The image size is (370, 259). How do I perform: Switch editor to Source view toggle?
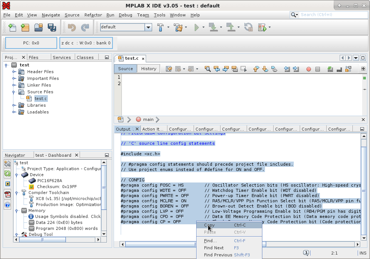point(125,69)
